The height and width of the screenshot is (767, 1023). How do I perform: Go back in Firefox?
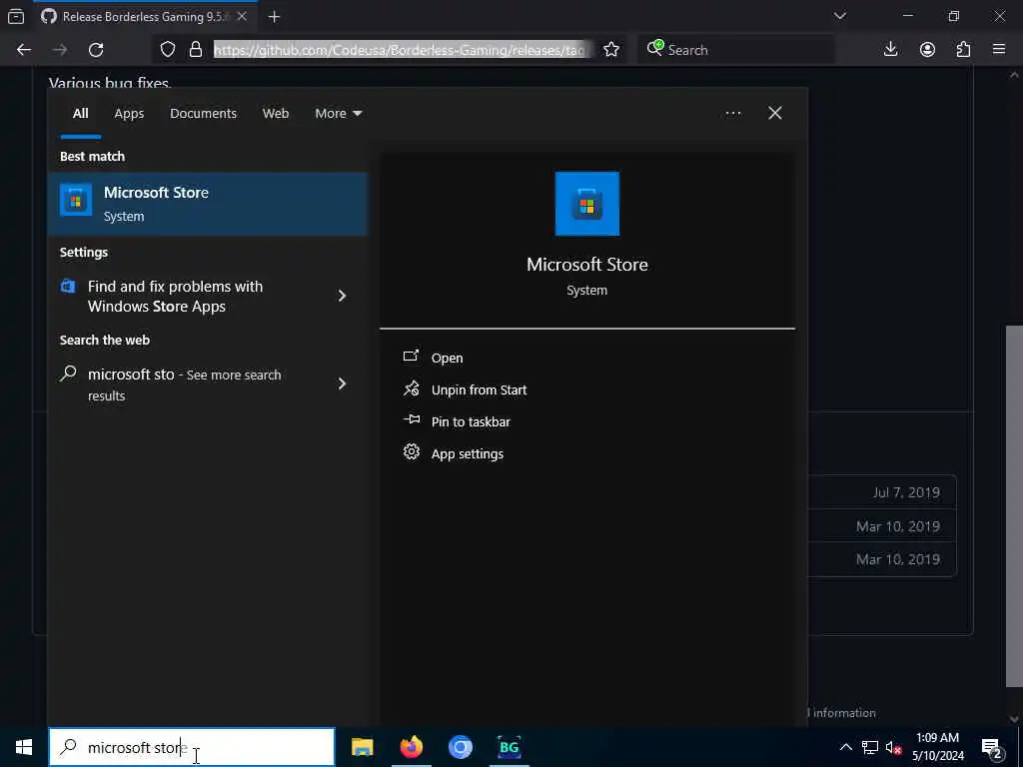24,50
